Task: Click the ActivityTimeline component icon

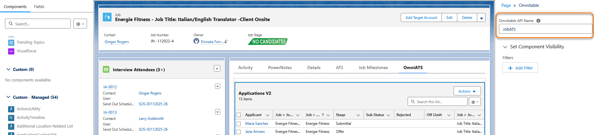Action: tap(11, 118)
